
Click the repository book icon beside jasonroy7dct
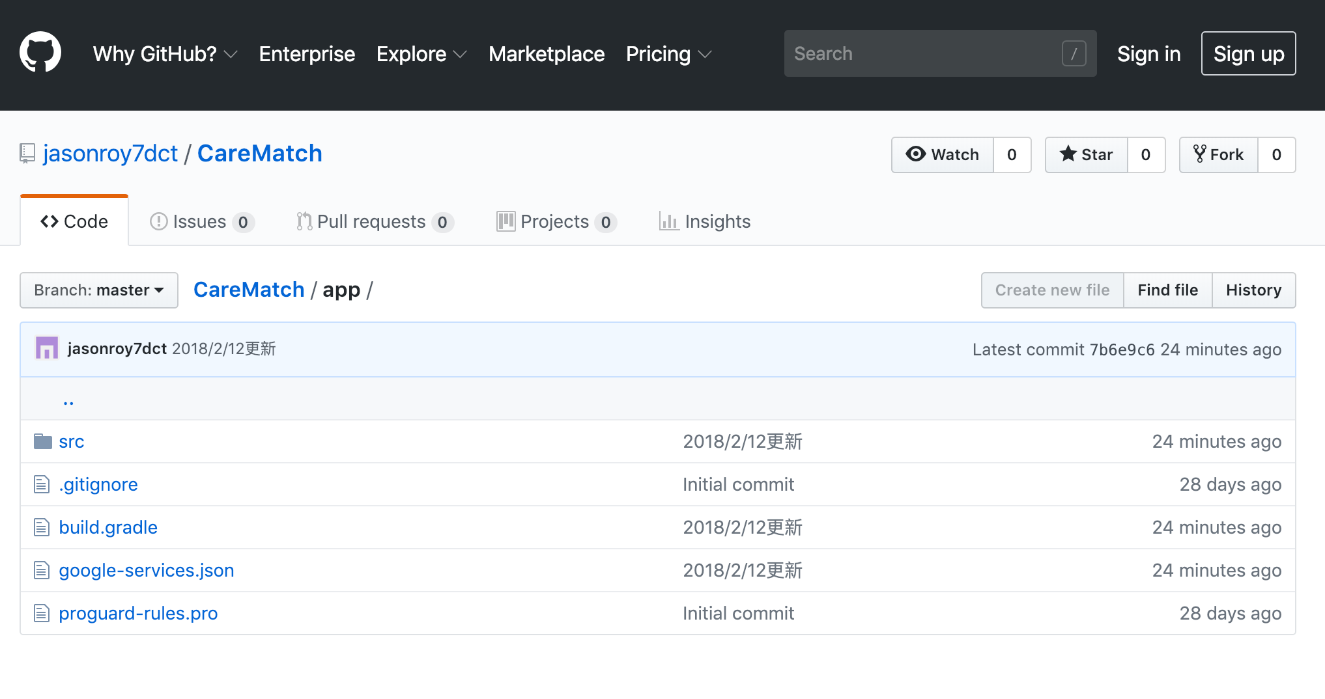pos(26,153)
